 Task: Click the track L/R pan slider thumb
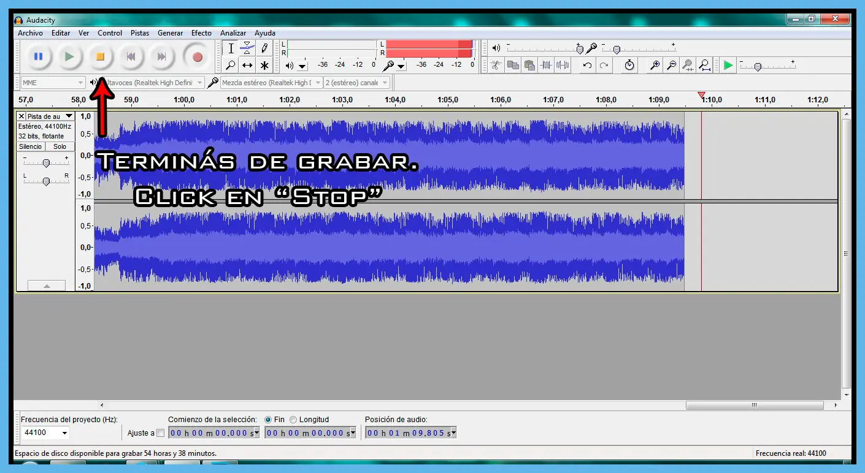45,181
